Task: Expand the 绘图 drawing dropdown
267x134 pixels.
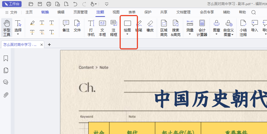Action: tap(127, 34)
